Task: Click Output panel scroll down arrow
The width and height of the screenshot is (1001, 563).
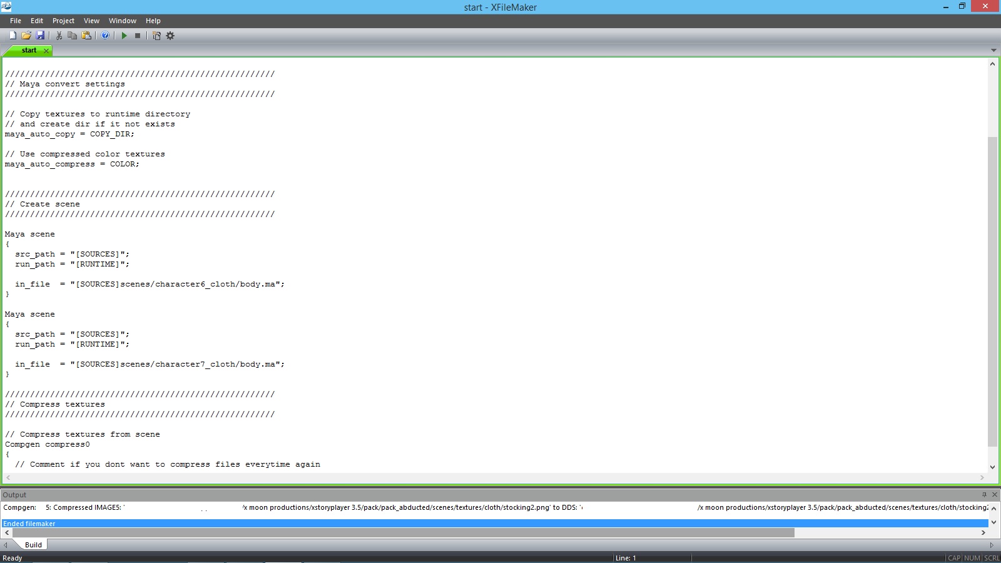Action: point(994,522)
